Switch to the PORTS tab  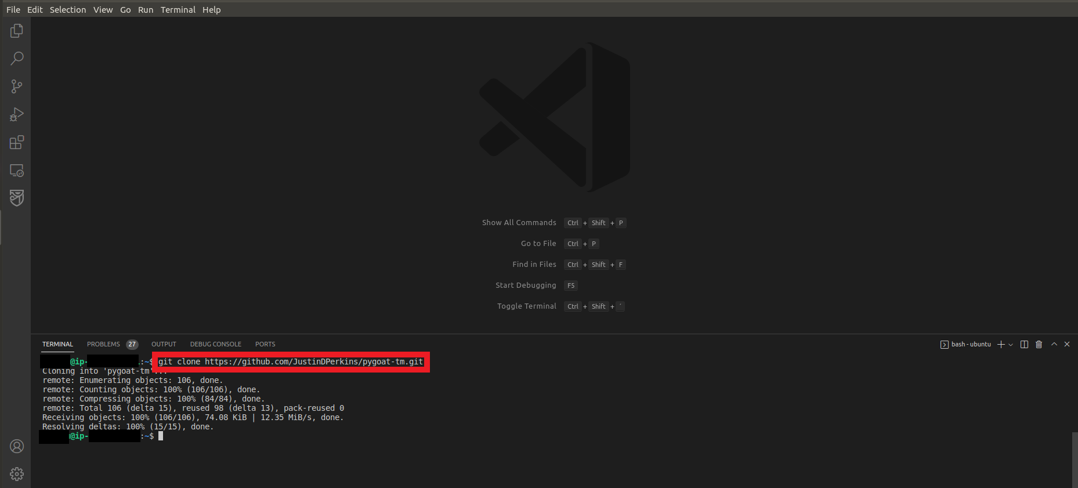265,345
